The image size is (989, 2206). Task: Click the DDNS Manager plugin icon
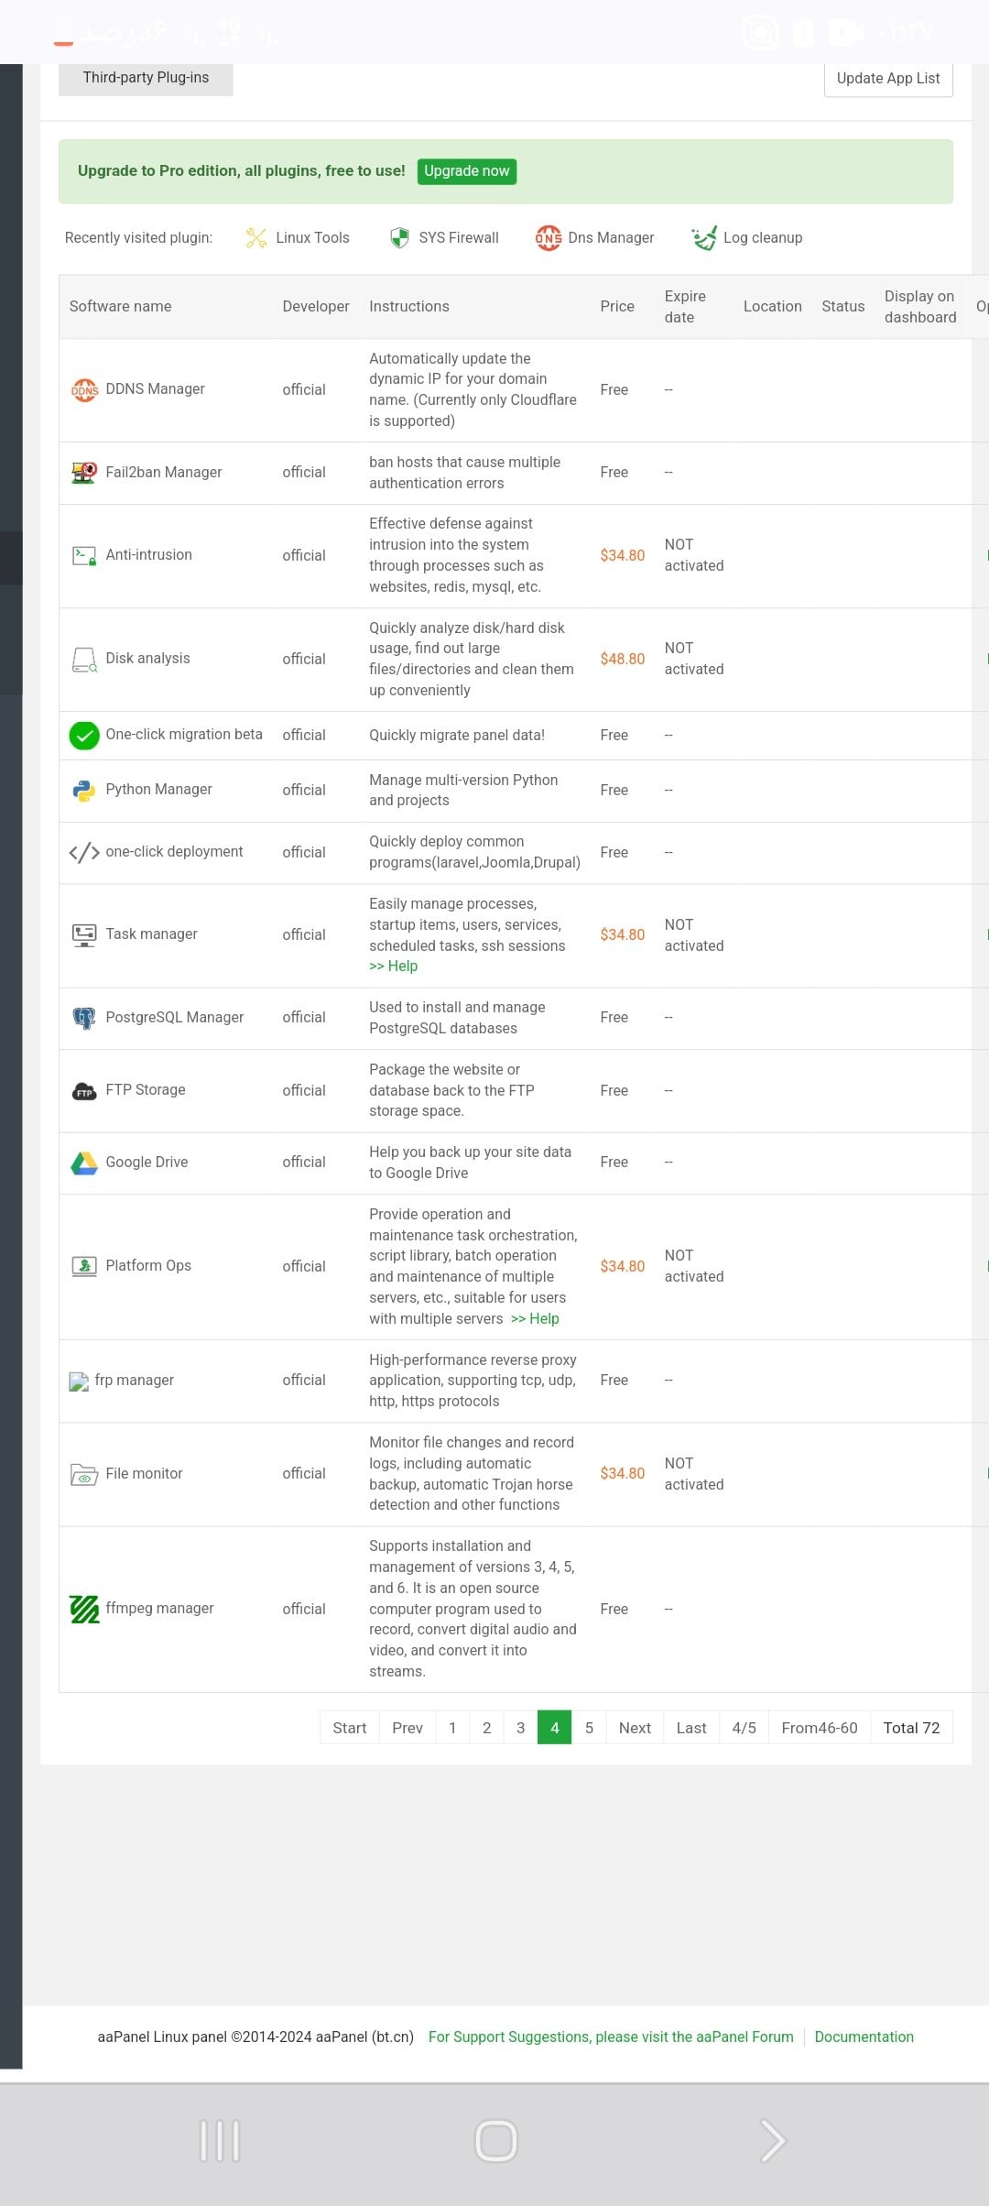click(84, 389)
